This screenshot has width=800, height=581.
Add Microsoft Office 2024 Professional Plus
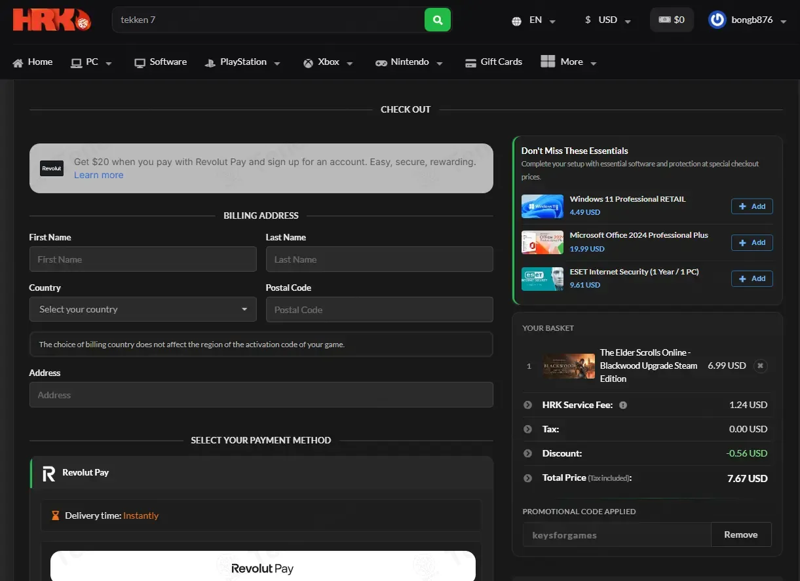(x=752, y=242)
